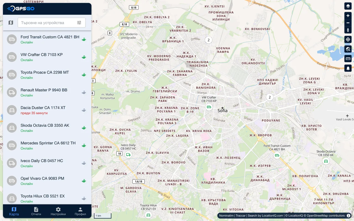This screenshot has height=221, width=354.
Task: Click engine status icon for Ford Transit
Action: pyautogui.click(x=84, y=40)
